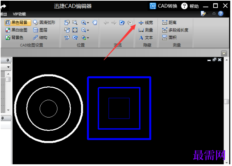Click the zoom in magnifier icon
Viewport: 232px width, 166px height.
83,23
